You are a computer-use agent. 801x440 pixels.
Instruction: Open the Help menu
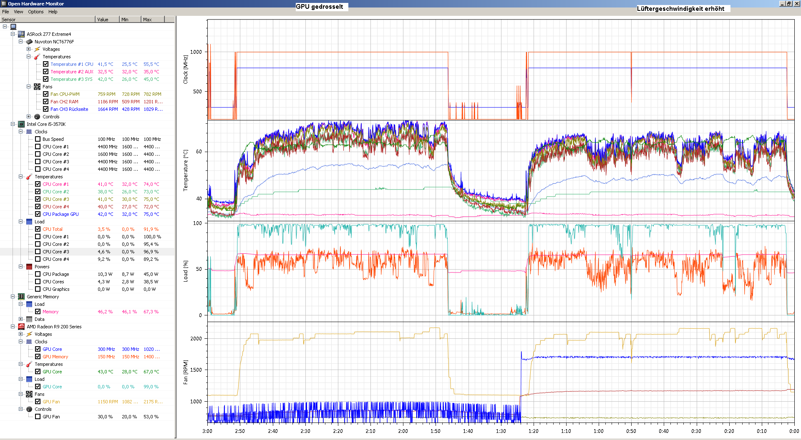point(53,12)
